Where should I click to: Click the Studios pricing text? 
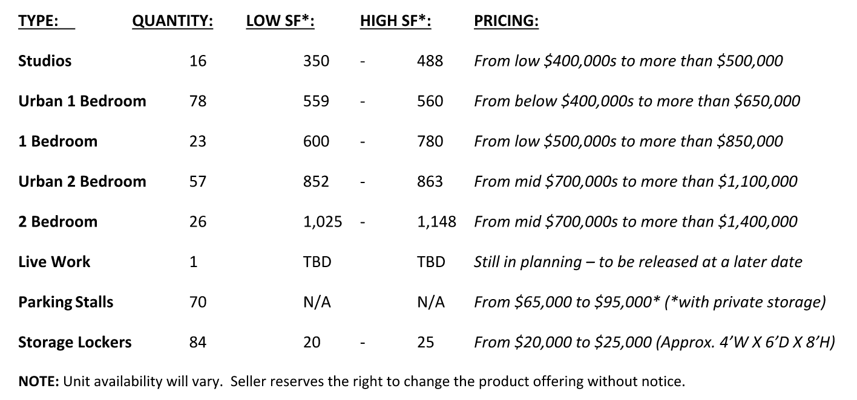[x=628, y=61]
